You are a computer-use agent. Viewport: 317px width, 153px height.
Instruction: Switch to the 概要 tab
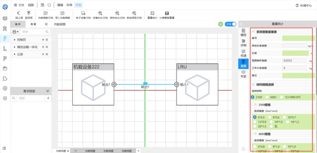click(x=33, y=24)
